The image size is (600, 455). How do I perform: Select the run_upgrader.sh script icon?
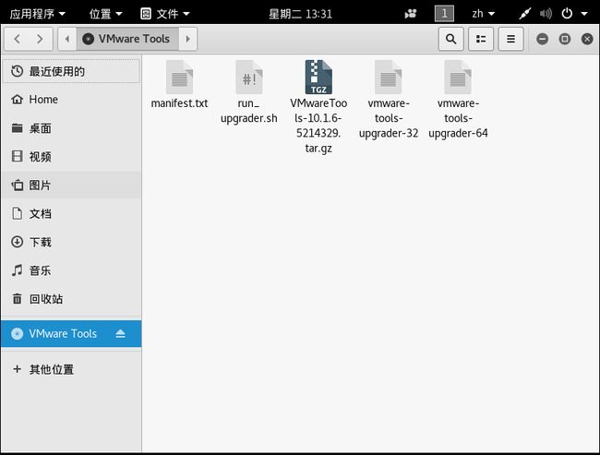tap(249, 78)
